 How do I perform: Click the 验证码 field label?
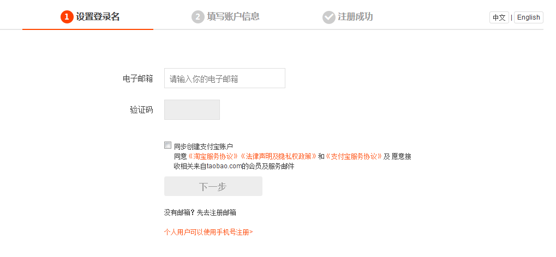point(141,109)
